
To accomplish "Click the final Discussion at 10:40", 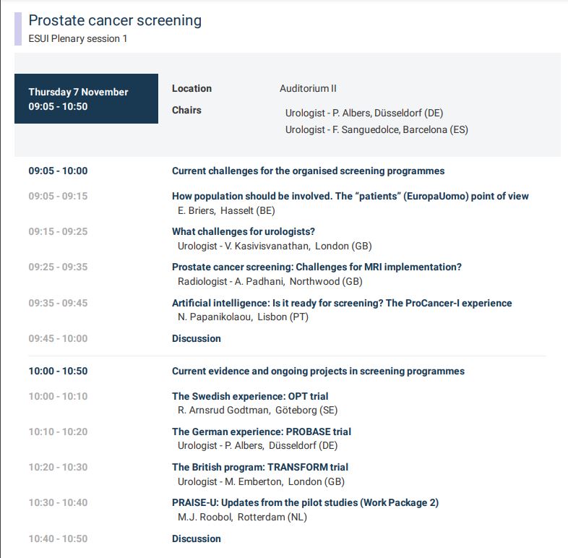I will [197, 538].
